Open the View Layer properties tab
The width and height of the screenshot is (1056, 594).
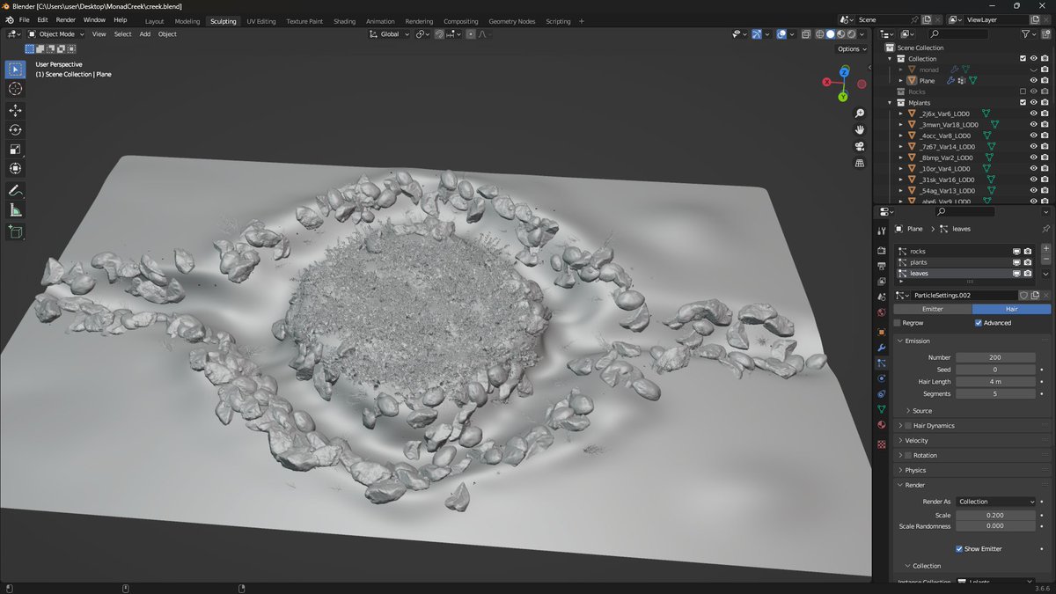882,281
